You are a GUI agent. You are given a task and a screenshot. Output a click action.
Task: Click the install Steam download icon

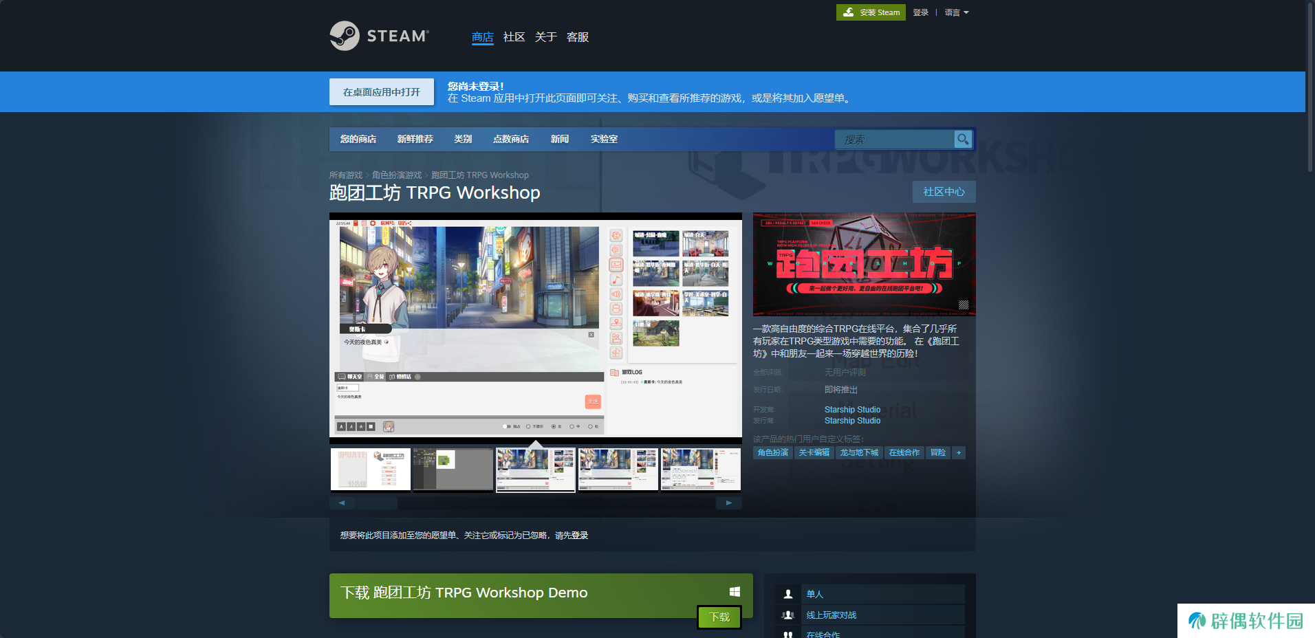click(849, 12)
